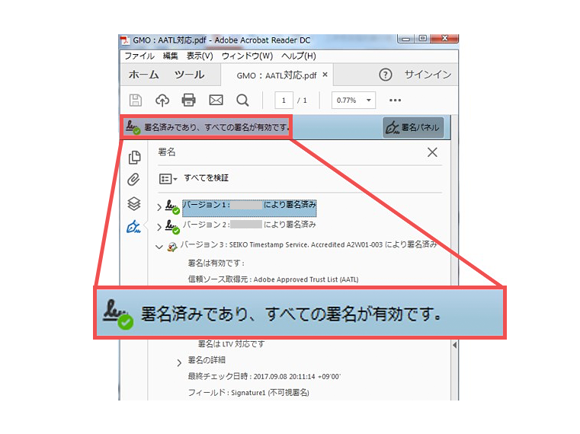
Task: Click the signed status icon in message bar
Action: [133, 127]
